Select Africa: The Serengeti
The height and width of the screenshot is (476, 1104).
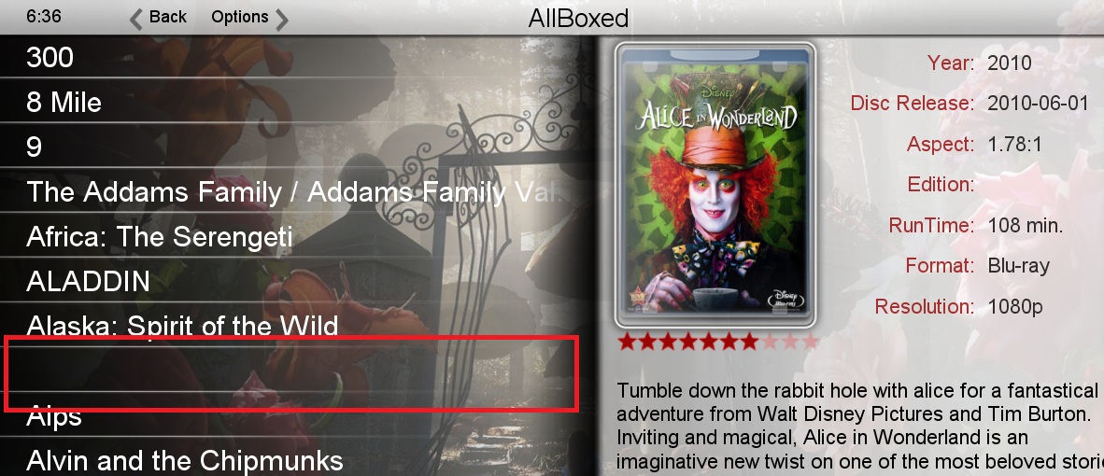click(x=296, y=237)
